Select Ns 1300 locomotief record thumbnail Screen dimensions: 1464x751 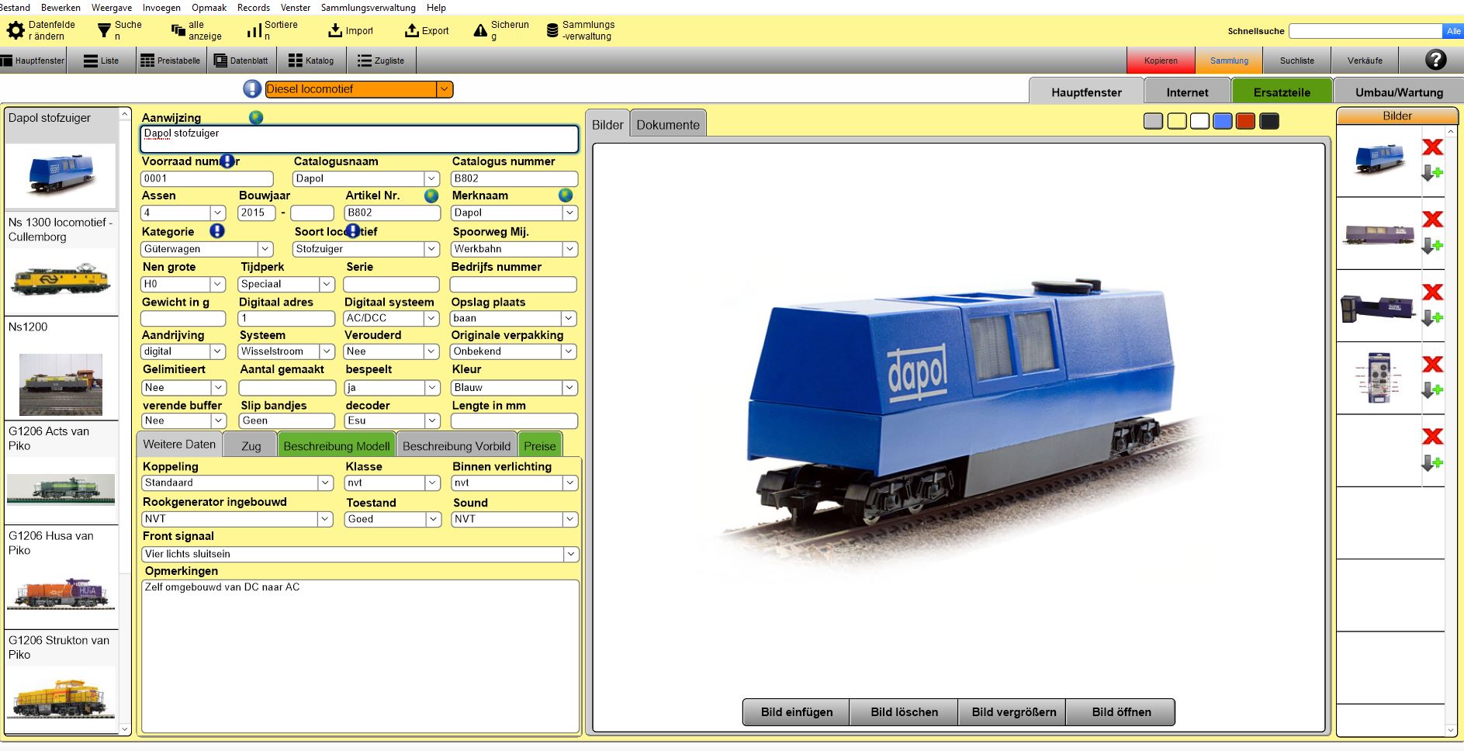[61, 280]
